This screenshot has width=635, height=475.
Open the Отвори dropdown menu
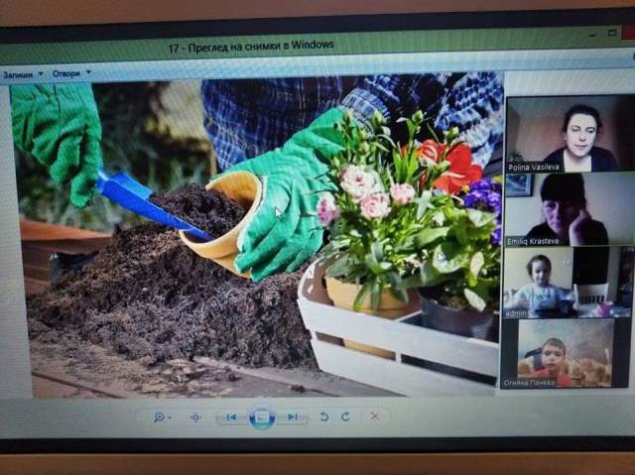tap(70, 74)
